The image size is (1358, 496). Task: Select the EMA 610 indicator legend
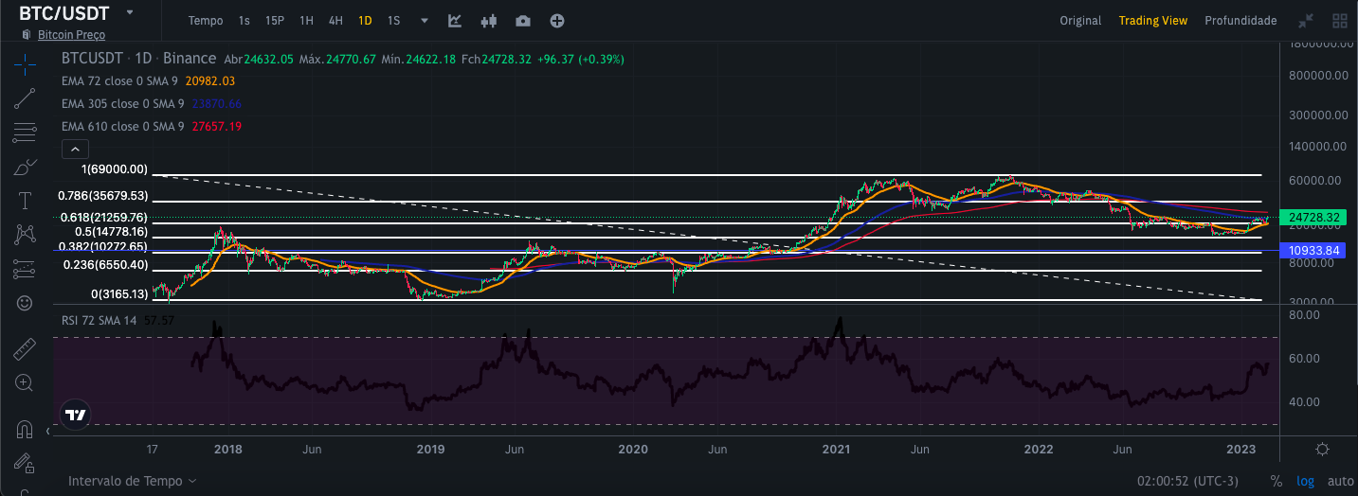coord(152,126)
